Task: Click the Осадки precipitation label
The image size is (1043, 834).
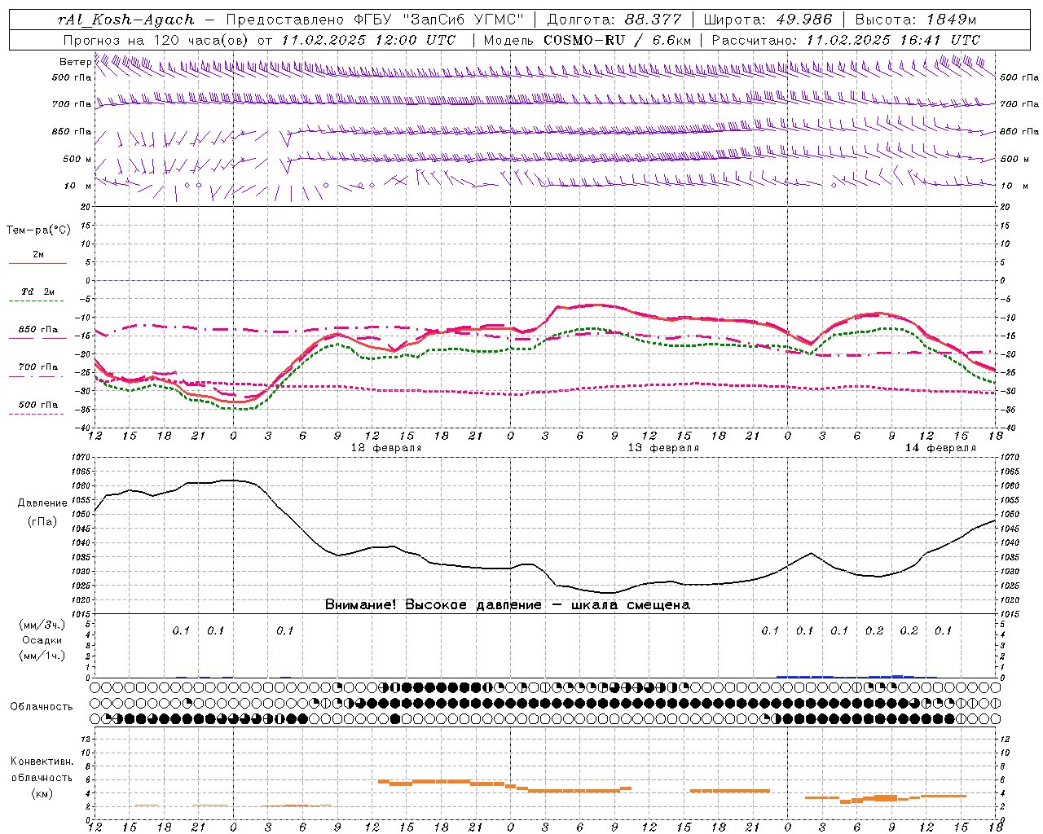Action: coord(42,640)
